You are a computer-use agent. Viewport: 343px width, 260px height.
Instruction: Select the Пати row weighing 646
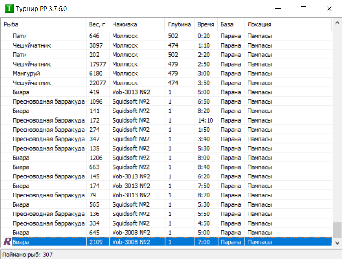point(166,36)
